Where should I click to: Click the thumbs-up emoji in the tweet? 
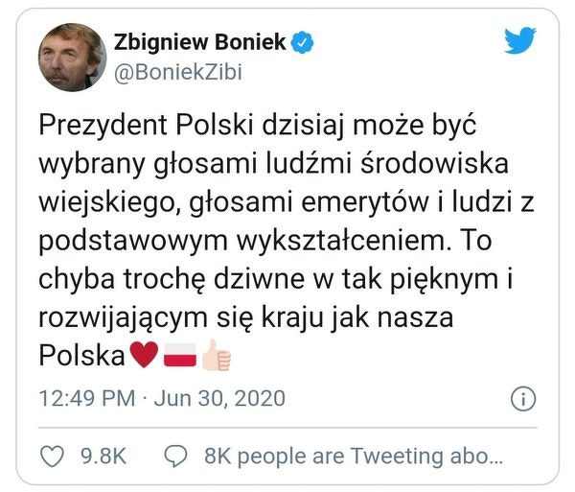[x=217, y=356]
